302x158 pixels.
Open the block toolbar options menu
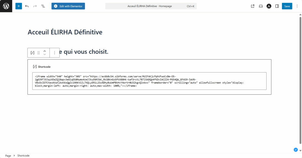55,53
